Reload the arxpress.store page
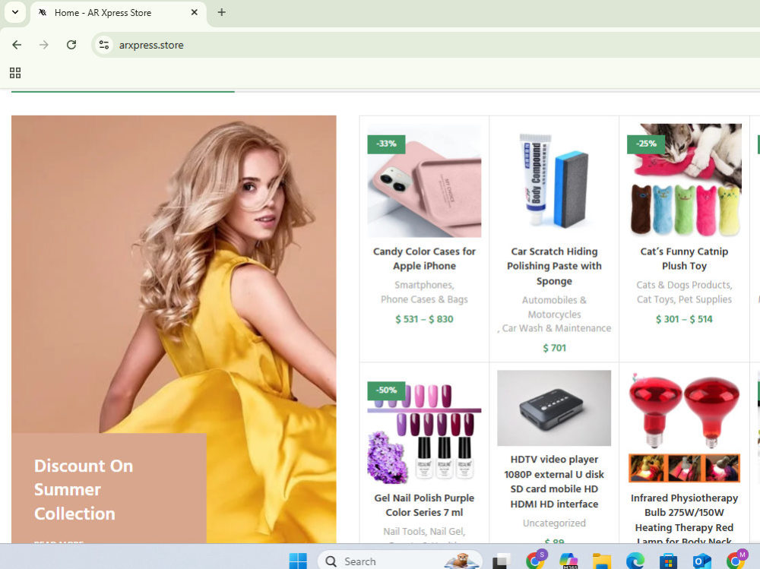Viewport: 760px width, 569px height. (x=71, y=45)
